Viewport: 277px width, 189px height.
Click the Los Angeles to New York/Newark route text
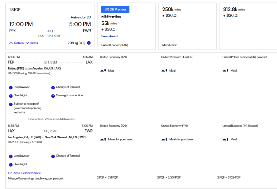tap(47, 137)
